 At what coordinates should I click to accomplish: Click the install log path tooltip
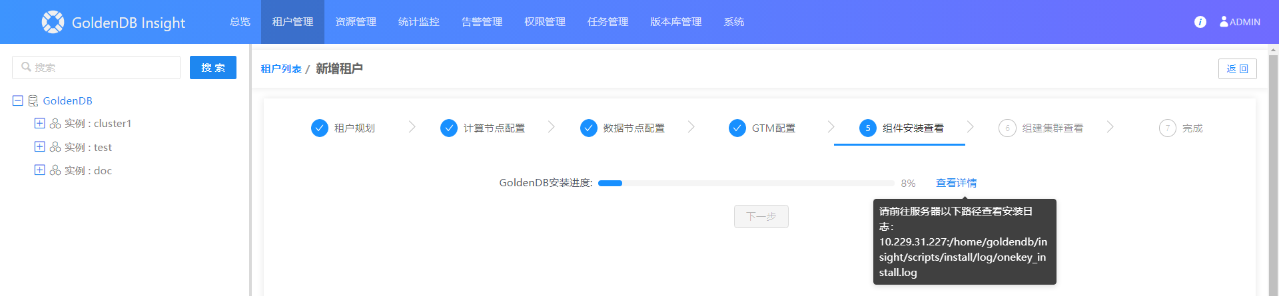[965, 242]
